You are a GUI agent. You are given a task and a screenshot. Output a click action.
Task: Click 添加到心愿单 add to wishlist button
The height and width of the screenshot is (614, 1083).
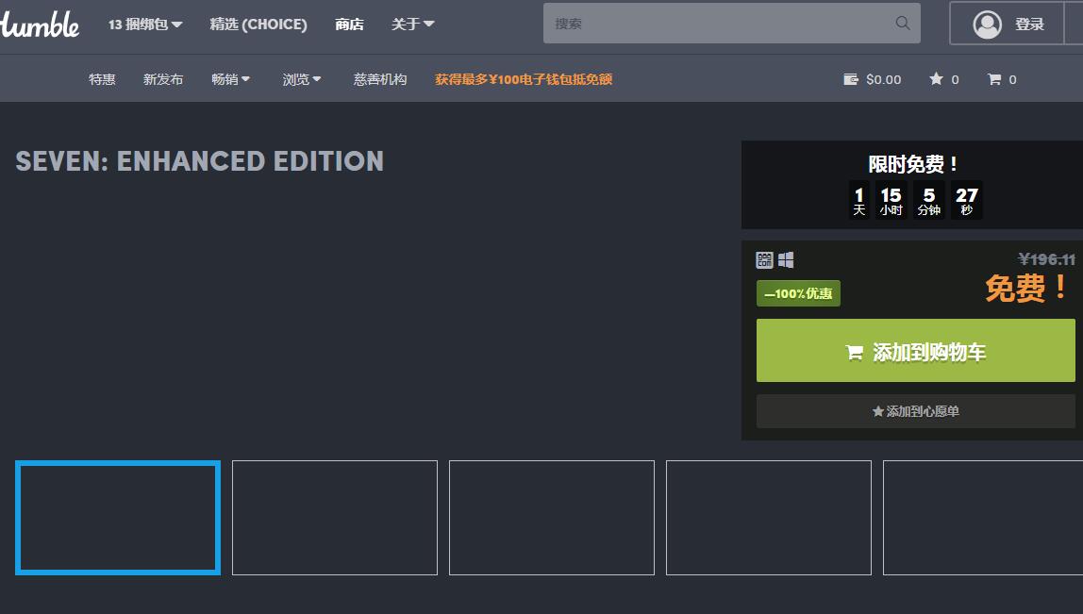pos(916,411)
